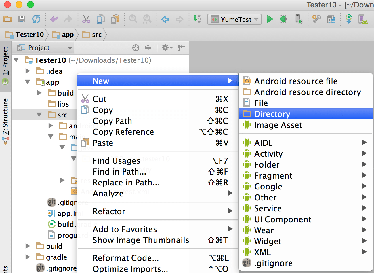Open Activity submenu

[306, 154]
